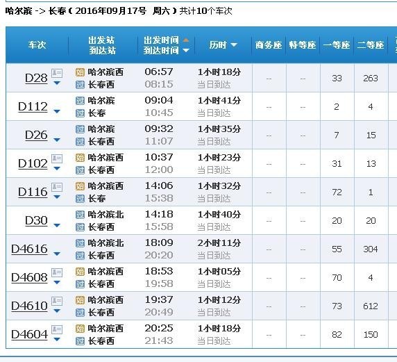Open train D4610 details link
Screen dimensions: 397x362
[x=29, y=306]
